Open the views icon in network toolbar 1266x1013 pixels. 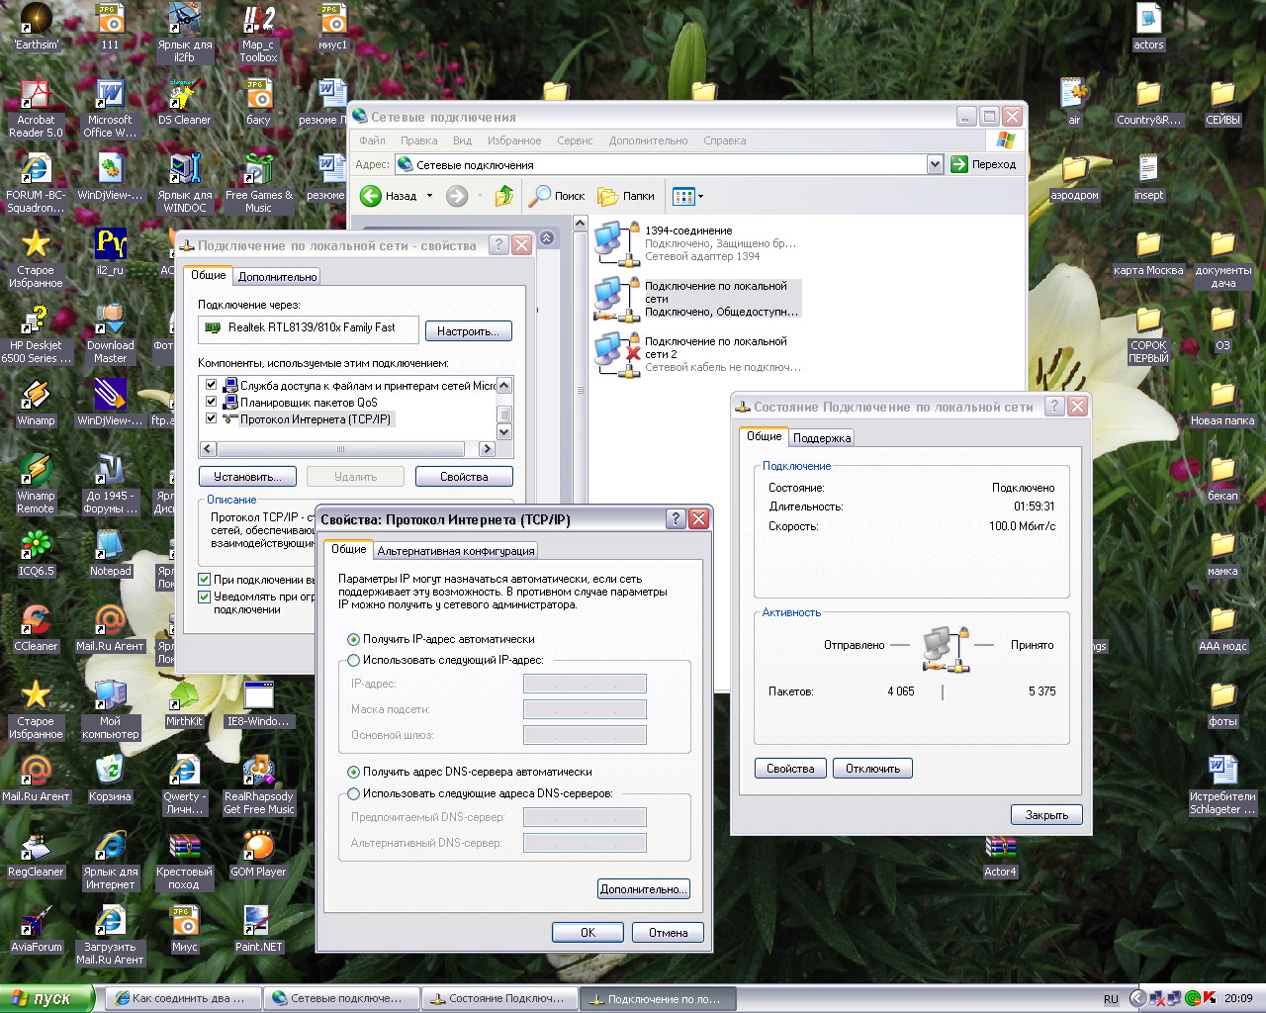[683, 196]
